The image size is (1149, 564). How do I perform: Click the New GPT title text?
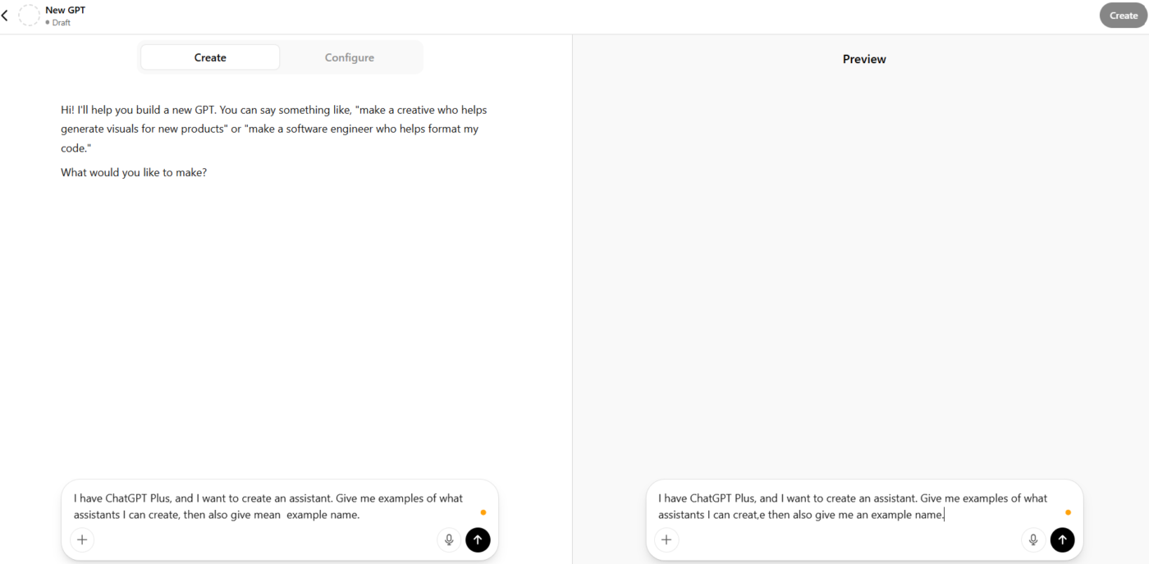pos(65,10)
